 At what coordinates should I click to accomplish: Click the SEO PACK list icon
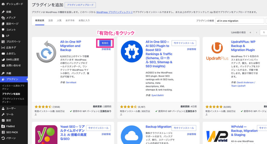(3, 132)
